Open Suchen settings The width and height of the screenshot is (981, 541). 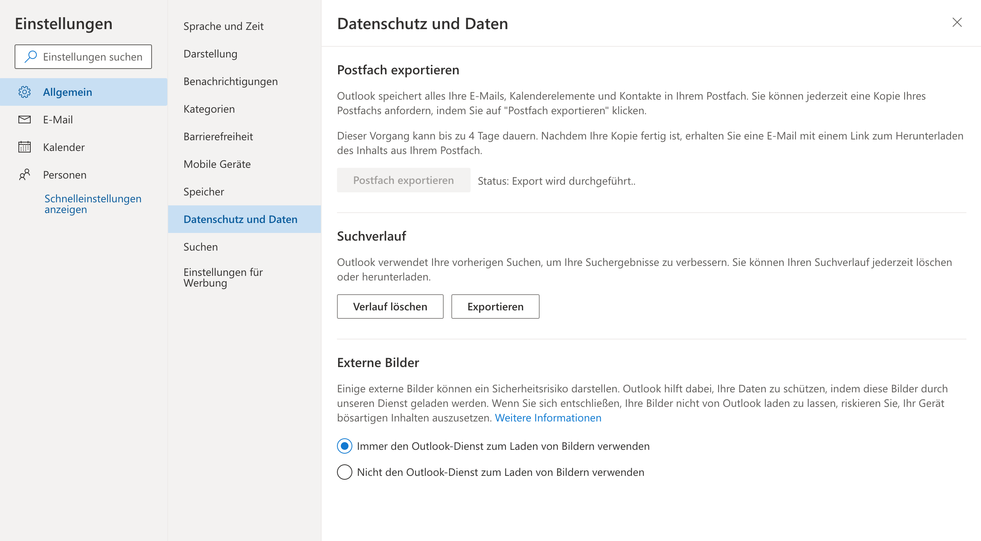244,247
